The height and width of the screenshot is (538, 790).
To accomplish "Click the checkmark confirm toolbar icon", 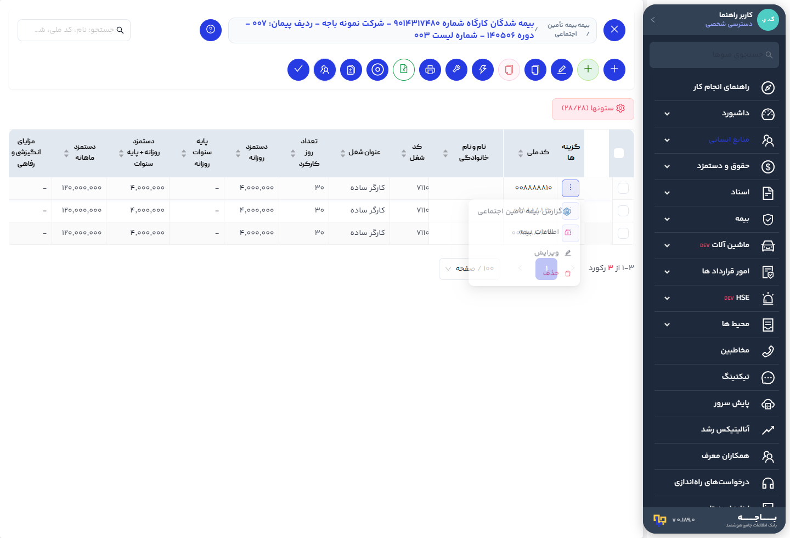I will tap(298, 70).
